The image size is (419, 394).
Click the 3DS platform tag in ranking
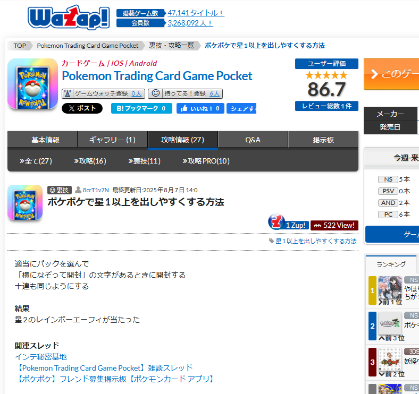click(412, 352)
